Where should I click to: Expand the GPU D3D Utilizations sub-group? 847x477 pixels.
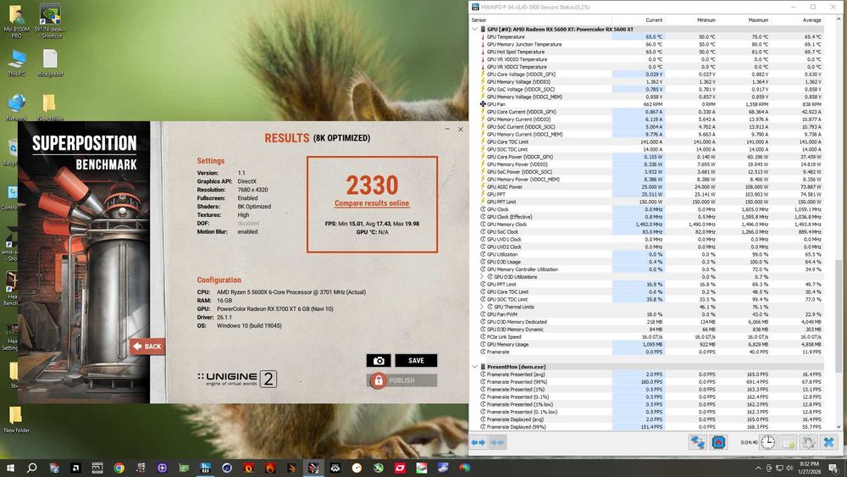(x=482, y=276)
